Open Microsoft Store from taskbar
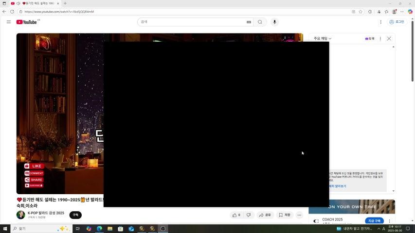415x233 pixels. [121, 229]
